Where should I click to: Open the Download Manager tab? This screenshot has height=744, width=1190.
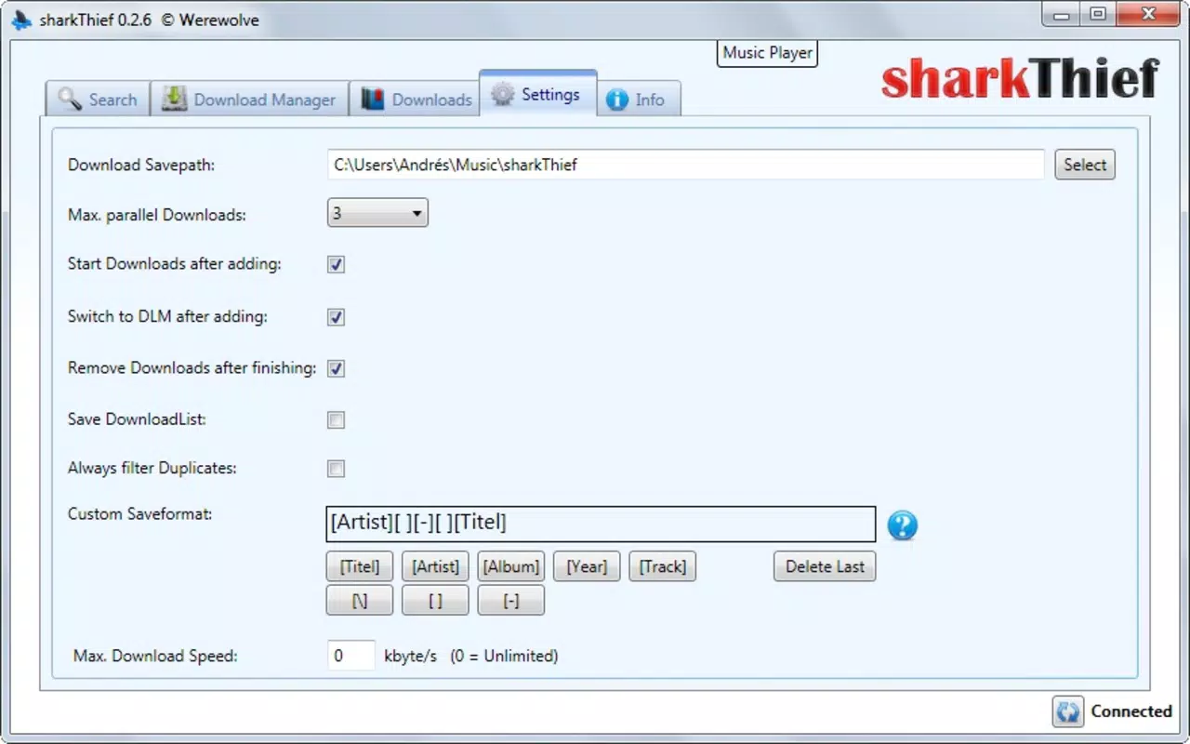click(x=249, y=100)
